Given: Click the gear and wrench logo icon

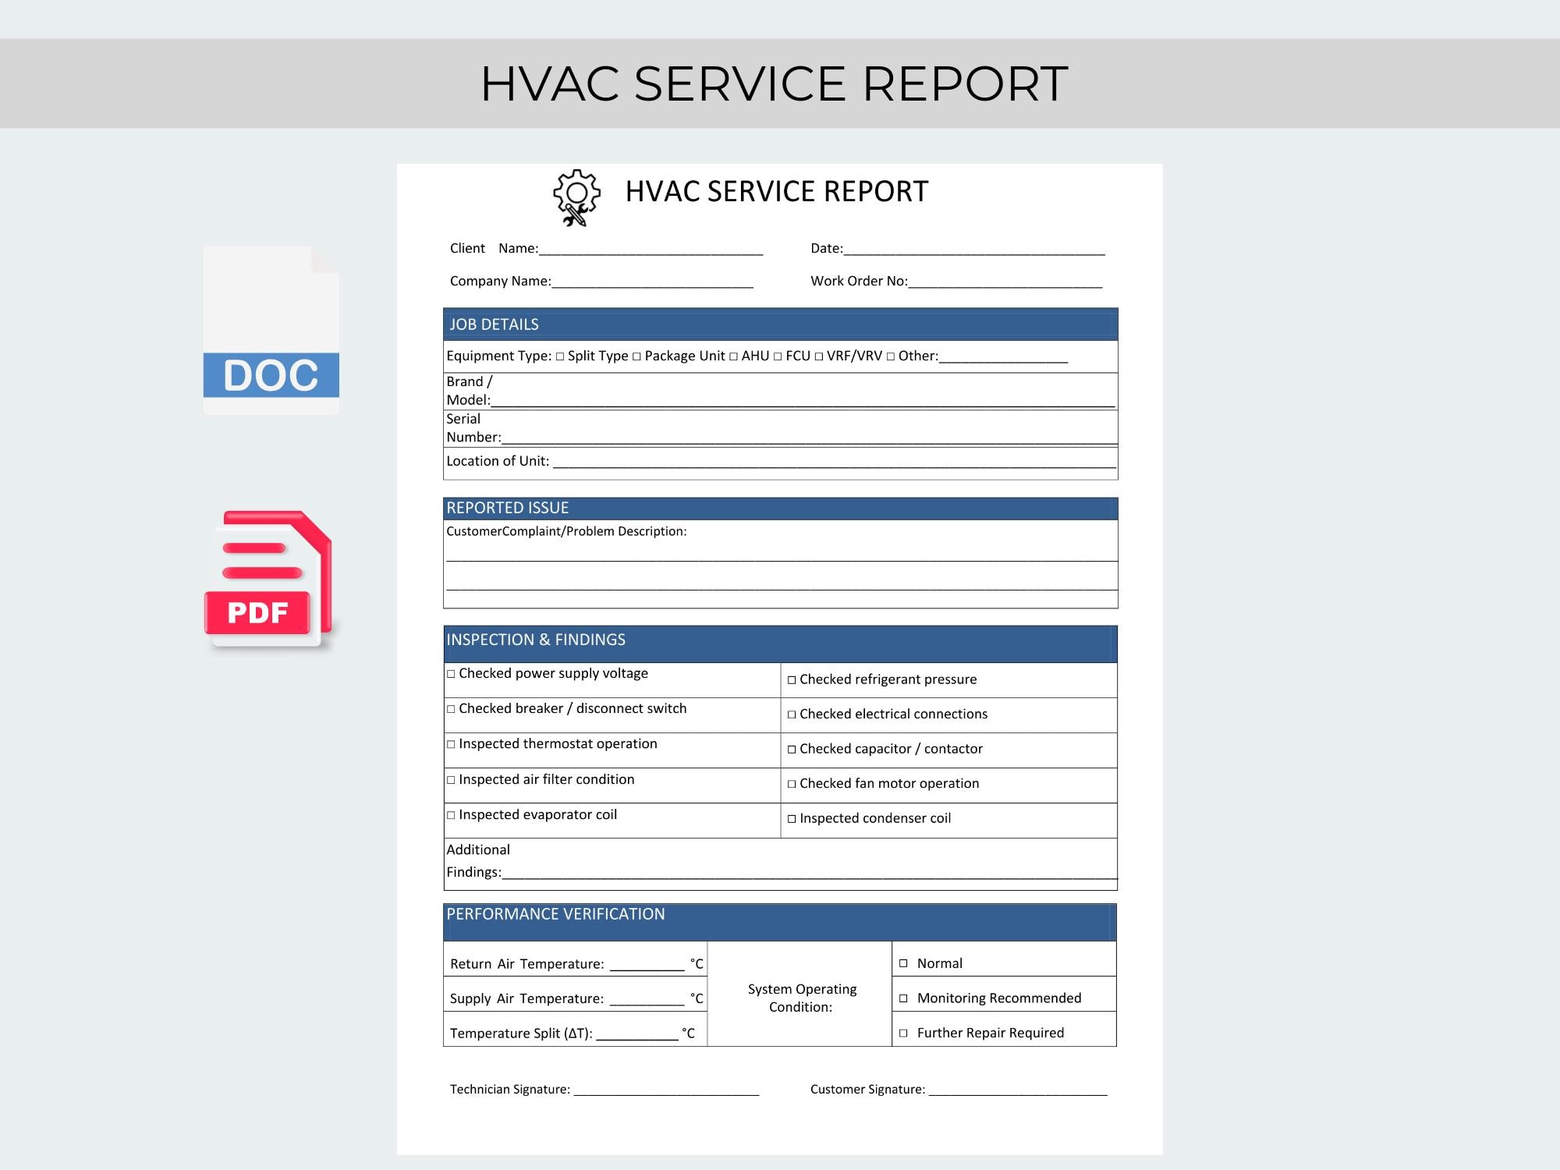Looking at the screenshot, I should 577,198.
